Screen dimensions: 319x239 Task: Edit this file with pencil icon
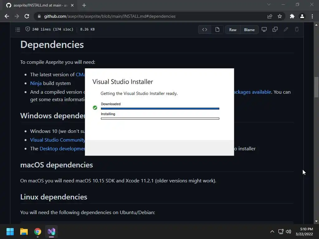[x=286, y=30]
